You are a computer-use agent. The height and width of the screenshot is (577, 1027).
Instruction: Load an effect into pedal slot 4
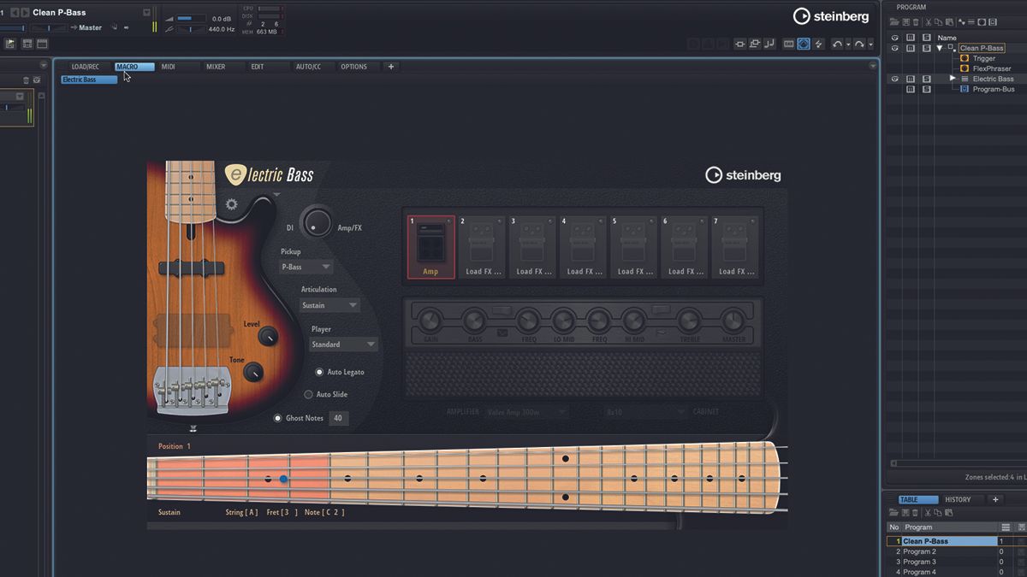pyautogui.click(x=582, y=247)
